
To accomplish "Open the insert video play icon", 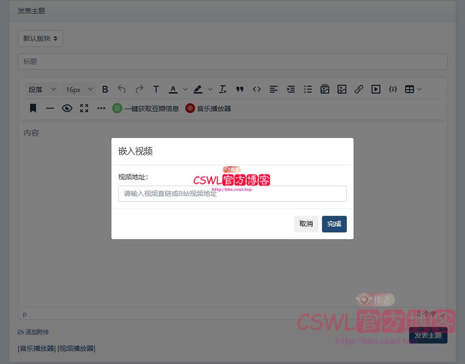I will (x=376, y=89).
